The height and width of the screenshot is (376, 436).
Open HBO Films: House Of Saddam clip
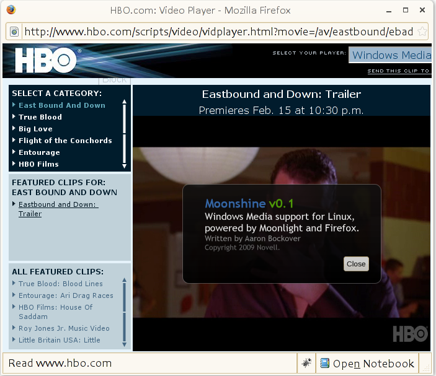pyautogui.click(x=56, y=312)
